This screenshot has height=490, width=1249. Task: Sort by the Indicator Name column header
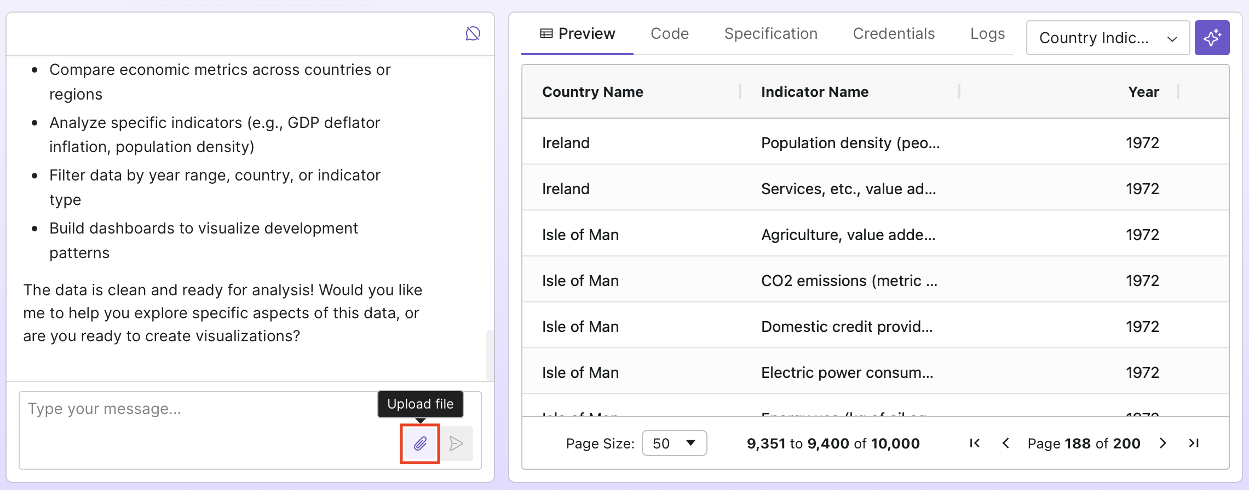point(814,92)
